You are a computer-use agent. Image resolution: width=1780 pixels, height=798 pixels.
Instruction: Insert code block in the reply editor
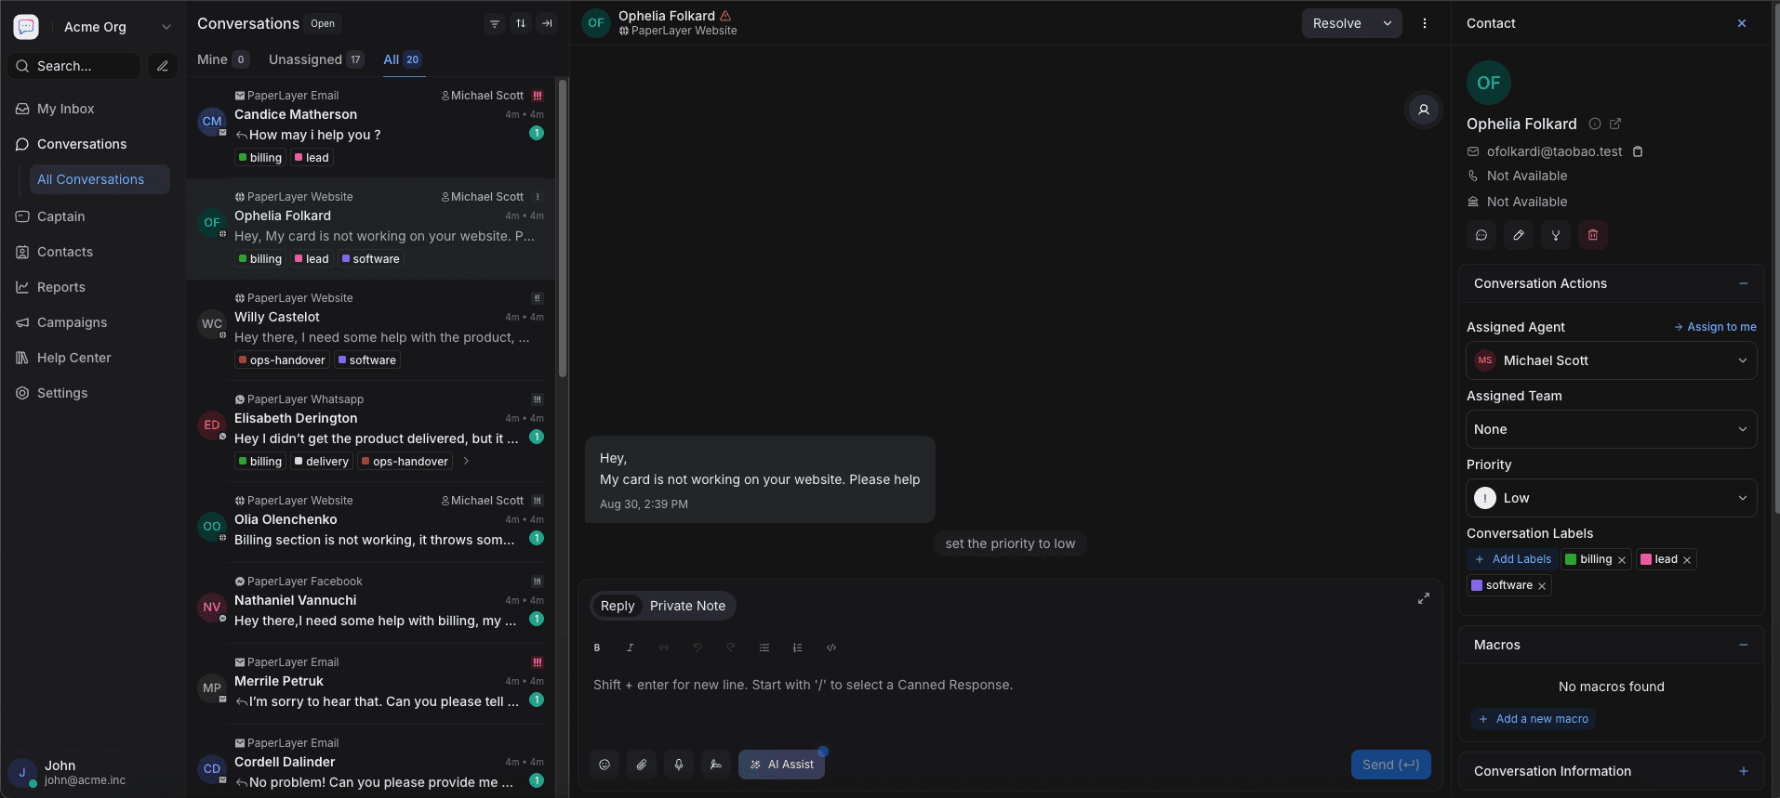[x=831, y=648]
